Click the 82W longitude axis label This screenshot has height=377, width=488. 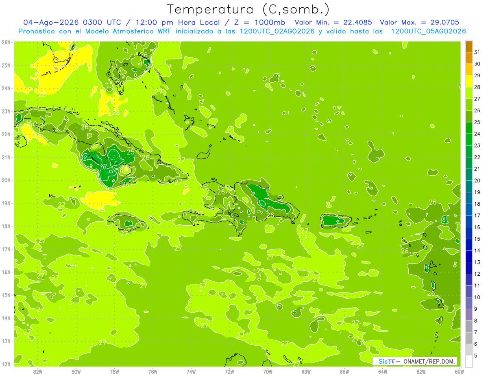pos(38,371)
